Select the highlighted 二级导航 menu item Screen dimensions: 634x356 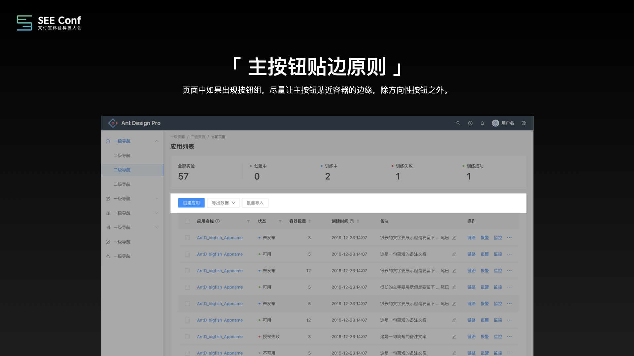[x=122, y=170]
